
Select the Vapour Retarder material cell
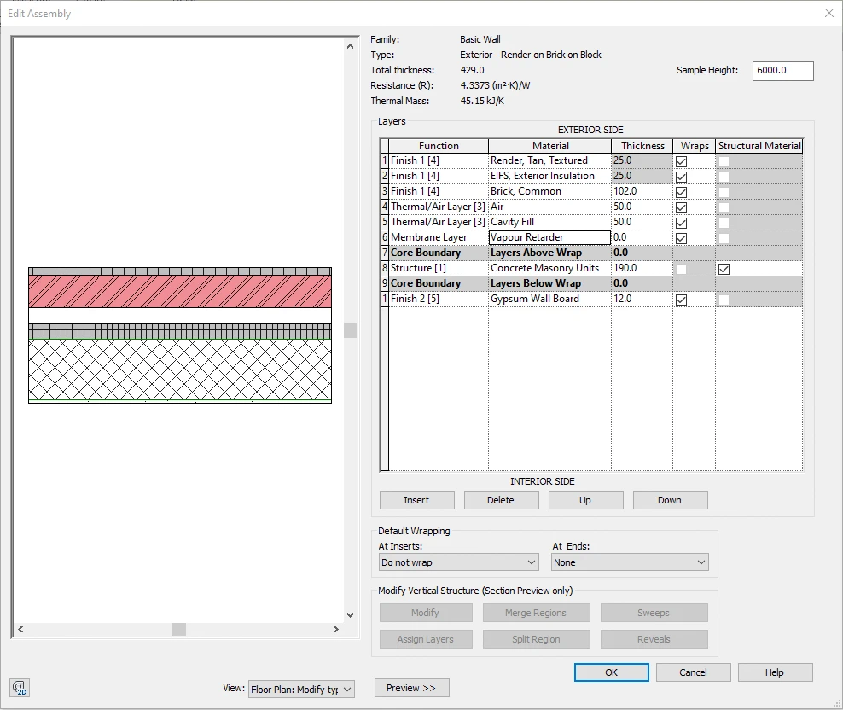point(549,237)
